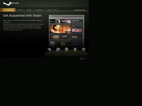Image resolution: width=142 pixels, height=106 pixels.
Task: Click the Next arrow chevron
Action: point(85,59)
